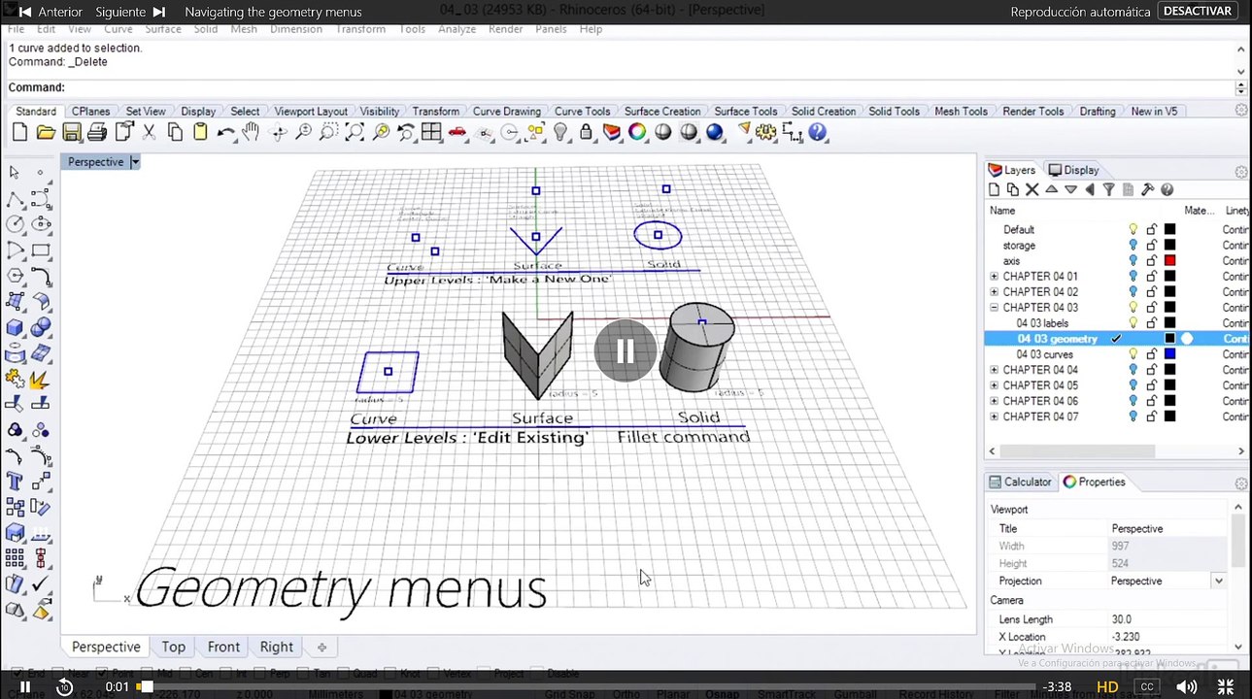Collapse the CHAPTER 04 03 layer

[x=994, y=308]
